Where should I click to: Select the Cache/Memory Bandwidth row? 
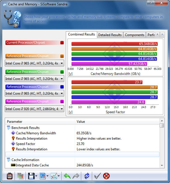pos(82,133)
